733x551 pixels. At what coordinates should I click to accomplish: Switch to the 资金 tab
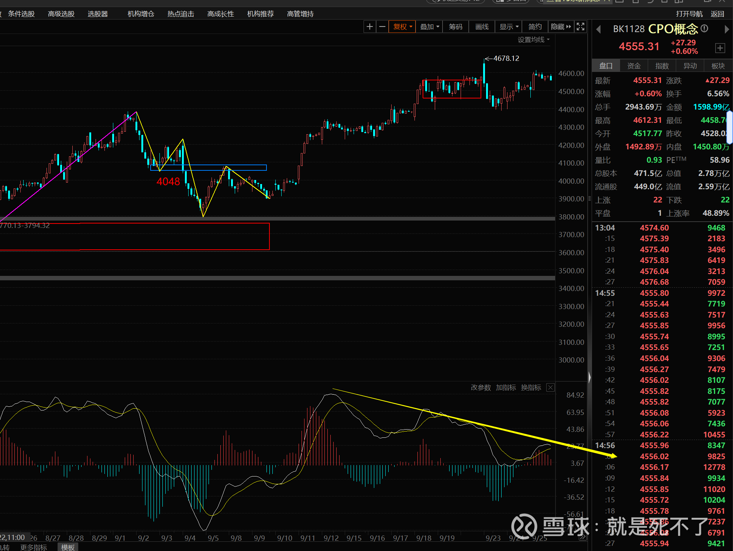coord(634,66)
